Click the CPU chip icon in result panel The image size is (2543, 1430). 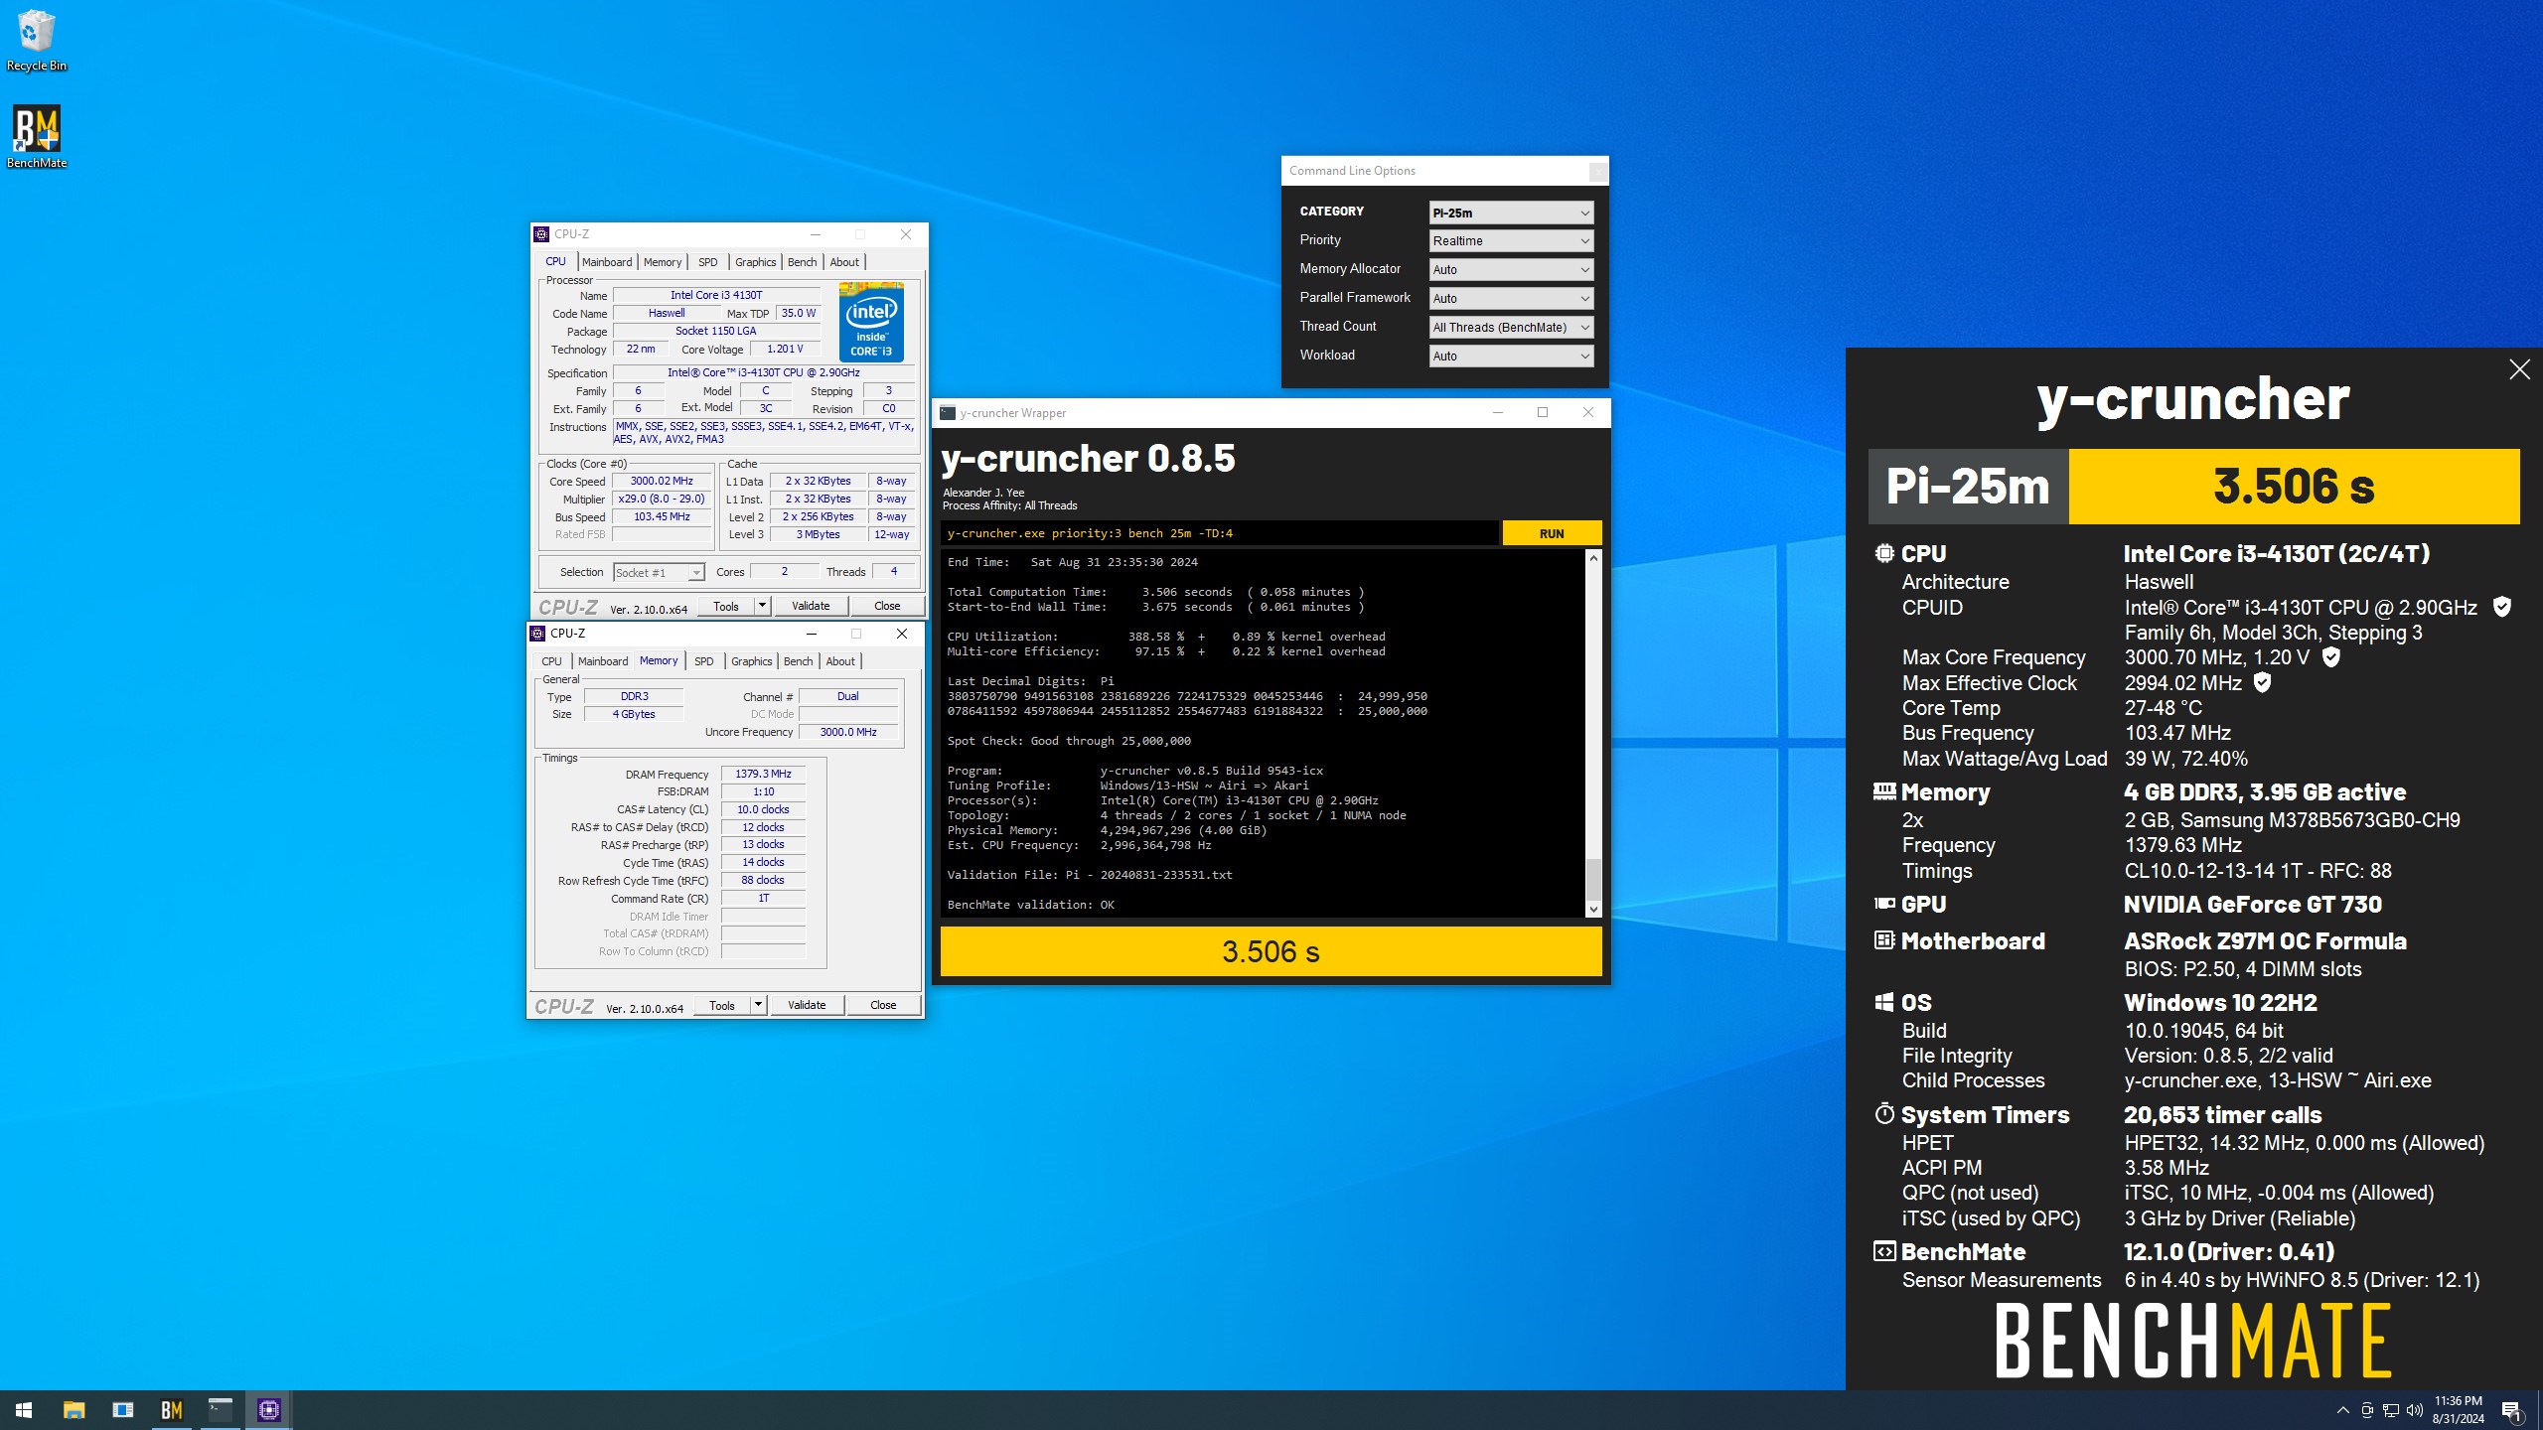click(x=1884, y=553)
